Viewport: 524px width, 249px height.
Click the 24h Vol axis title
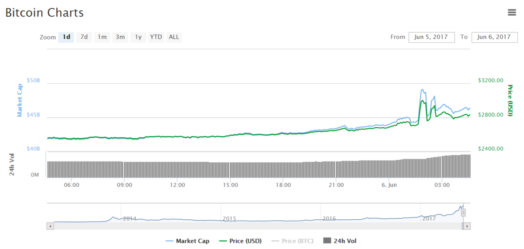12,164
